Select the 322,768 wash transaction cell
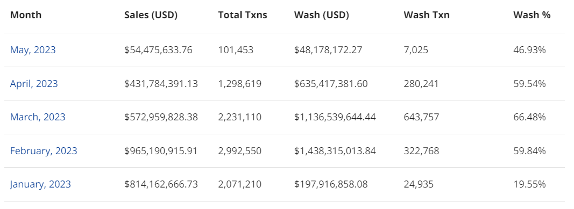This screenshot has height=209, width=574. pos(421,151)
